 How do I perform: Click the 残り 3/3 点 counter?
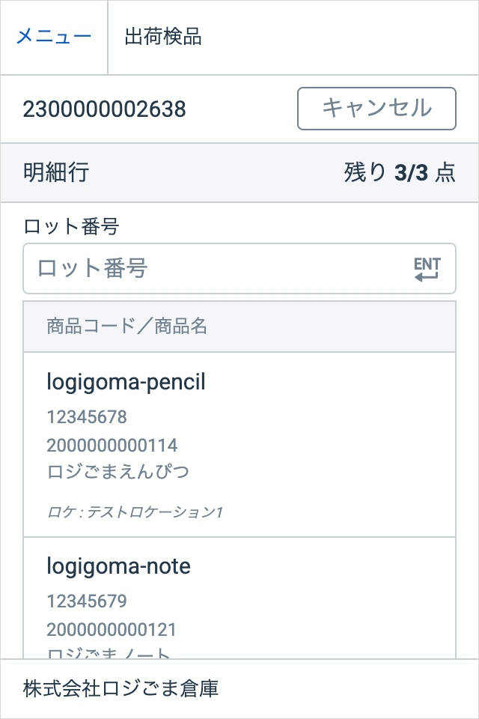(x=399, y=173)
